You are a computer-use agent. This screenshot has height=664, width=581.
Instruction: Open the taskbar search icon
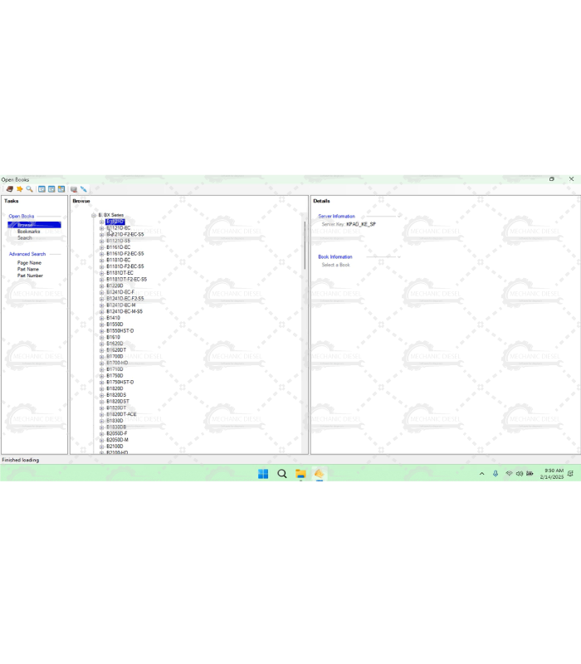[x=282, y=474]
